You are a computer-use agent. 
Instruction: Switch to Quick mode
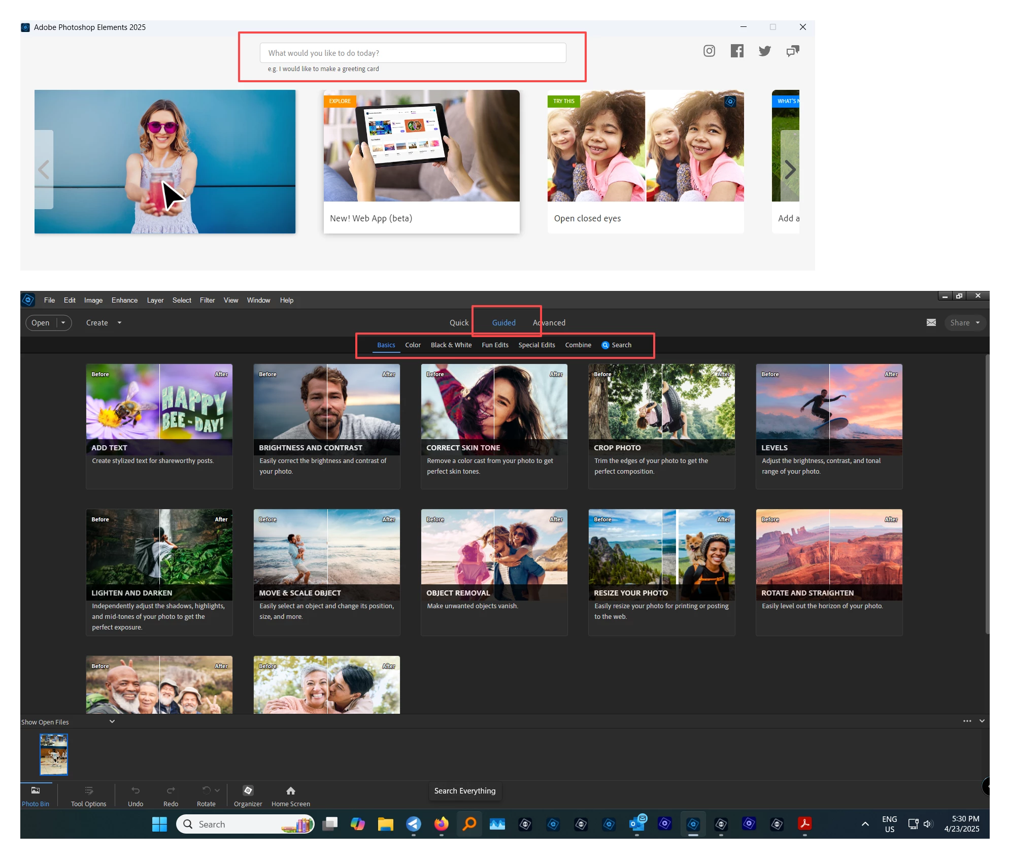[459, 322]
